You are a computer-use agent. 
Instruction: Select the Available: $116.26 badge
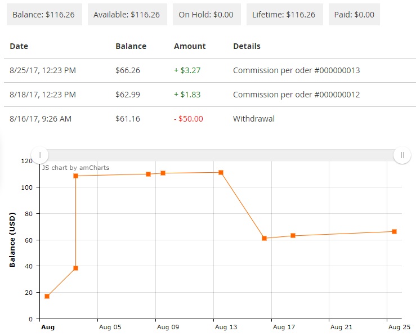(x=127, y=15)
